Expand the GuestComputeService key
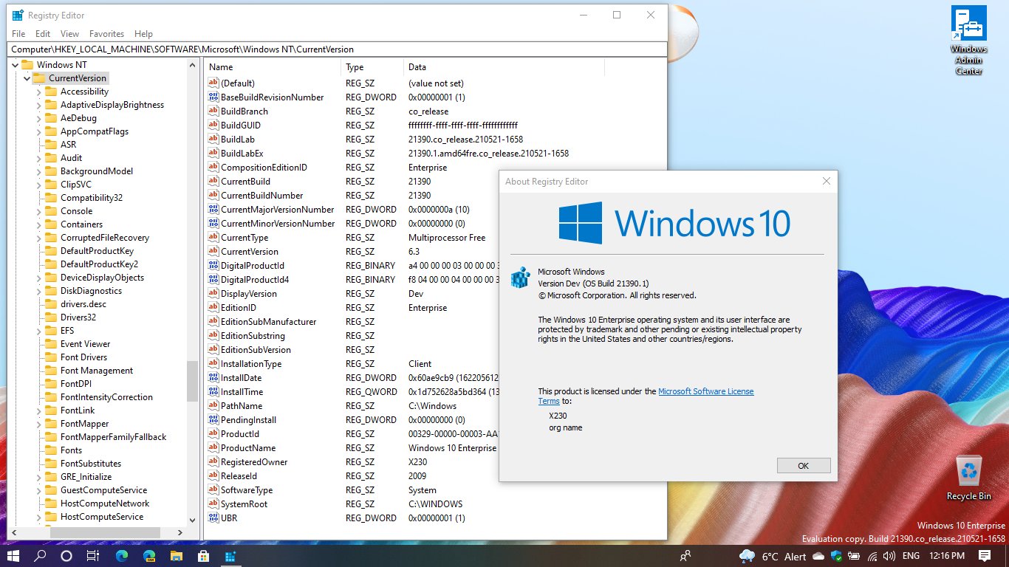Image resolution: width=1009 pixels, height=567 pixels. tap(39, 490)
